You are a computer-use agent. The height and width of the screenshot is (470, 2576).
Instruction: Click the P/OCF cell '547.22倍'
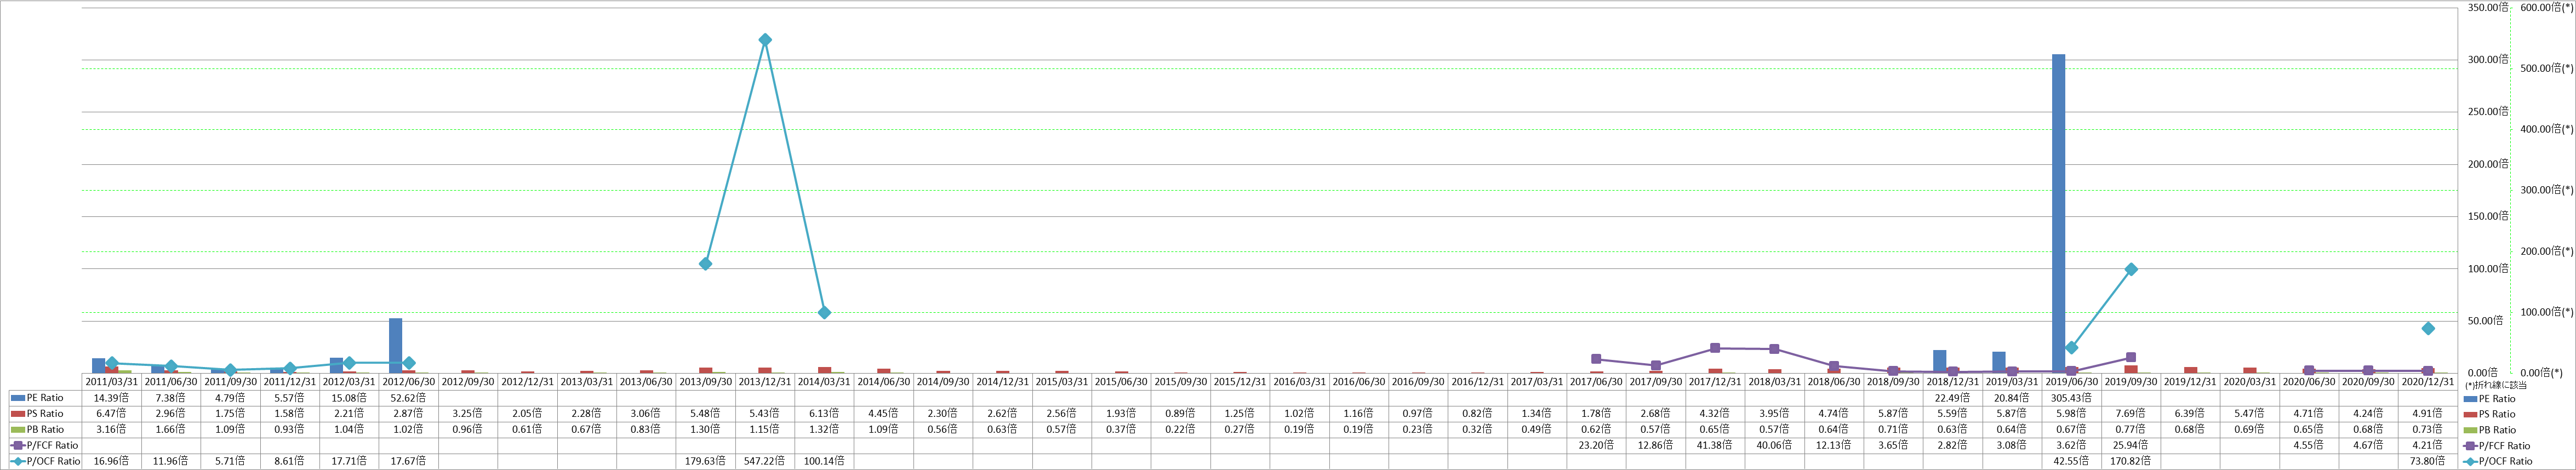pyautogui.click(x=765, y=461)
